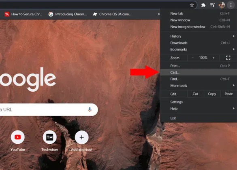The image size is (237, 170).
Task: Open the Extensions puzzle icon
Action: pos(203,5)
